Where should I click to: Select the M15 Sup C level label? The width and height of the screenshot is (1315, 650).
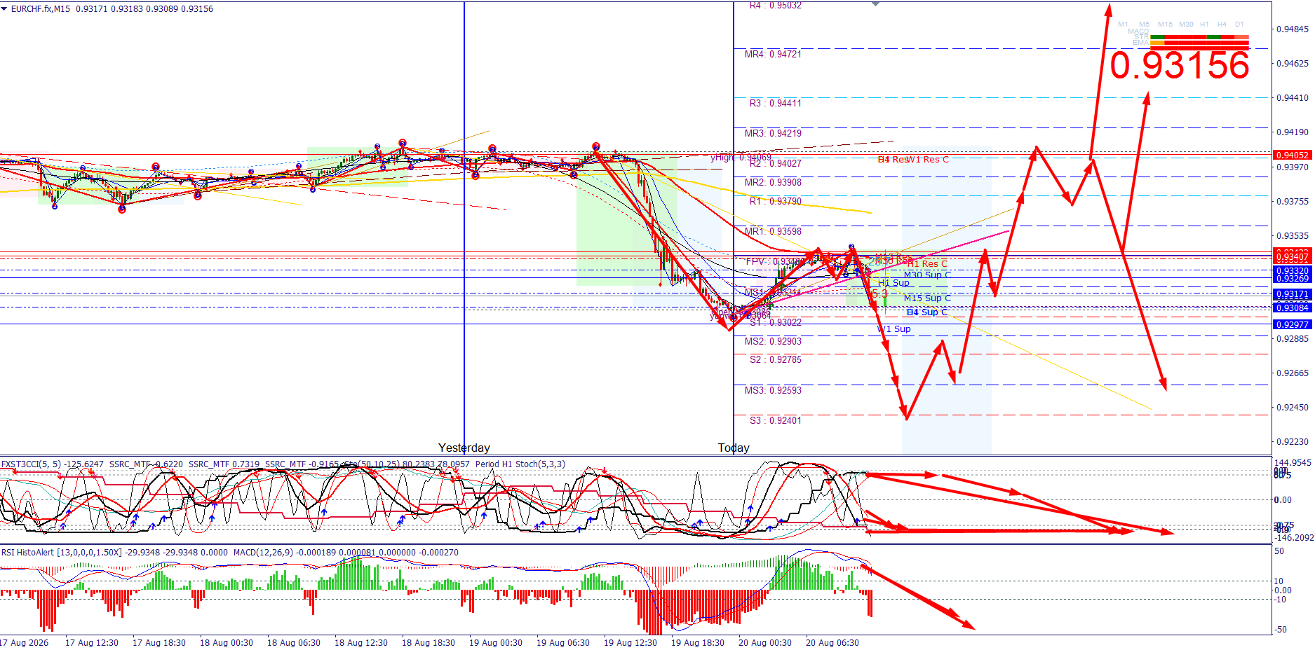(x=927, y=298)
